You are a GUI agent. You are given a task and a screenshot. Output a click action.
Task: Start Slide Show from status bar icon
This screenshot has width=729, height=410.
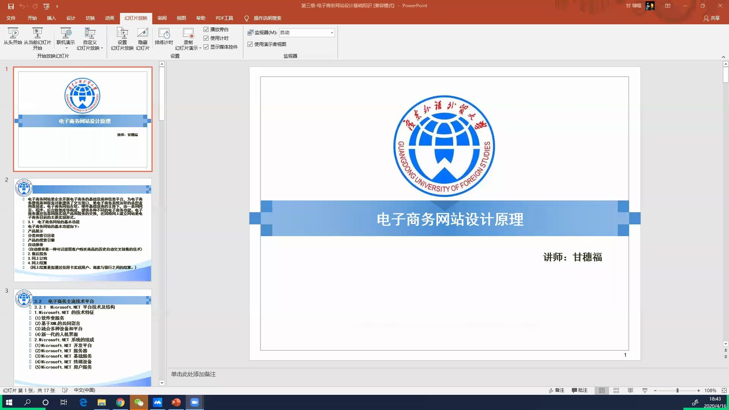[645, 390]
